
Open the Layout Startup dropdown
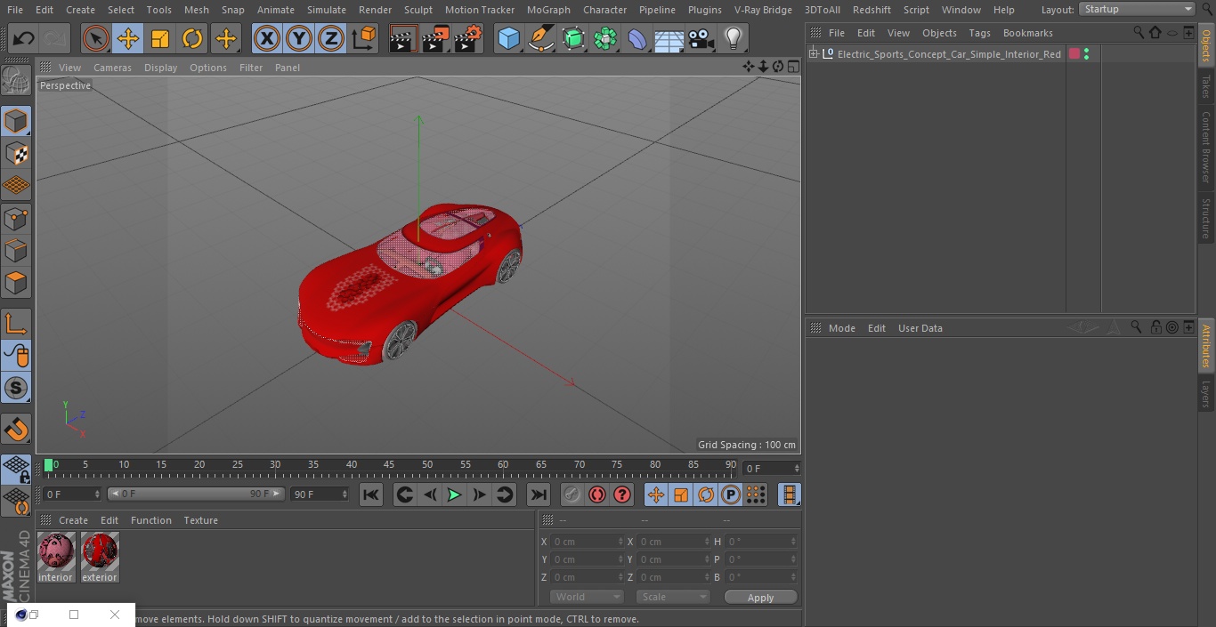coord(1138,9)
